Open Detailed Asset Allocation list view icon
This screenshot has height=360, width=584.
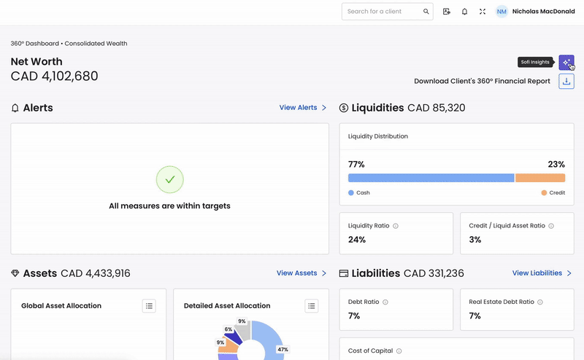tap(311, 306)
